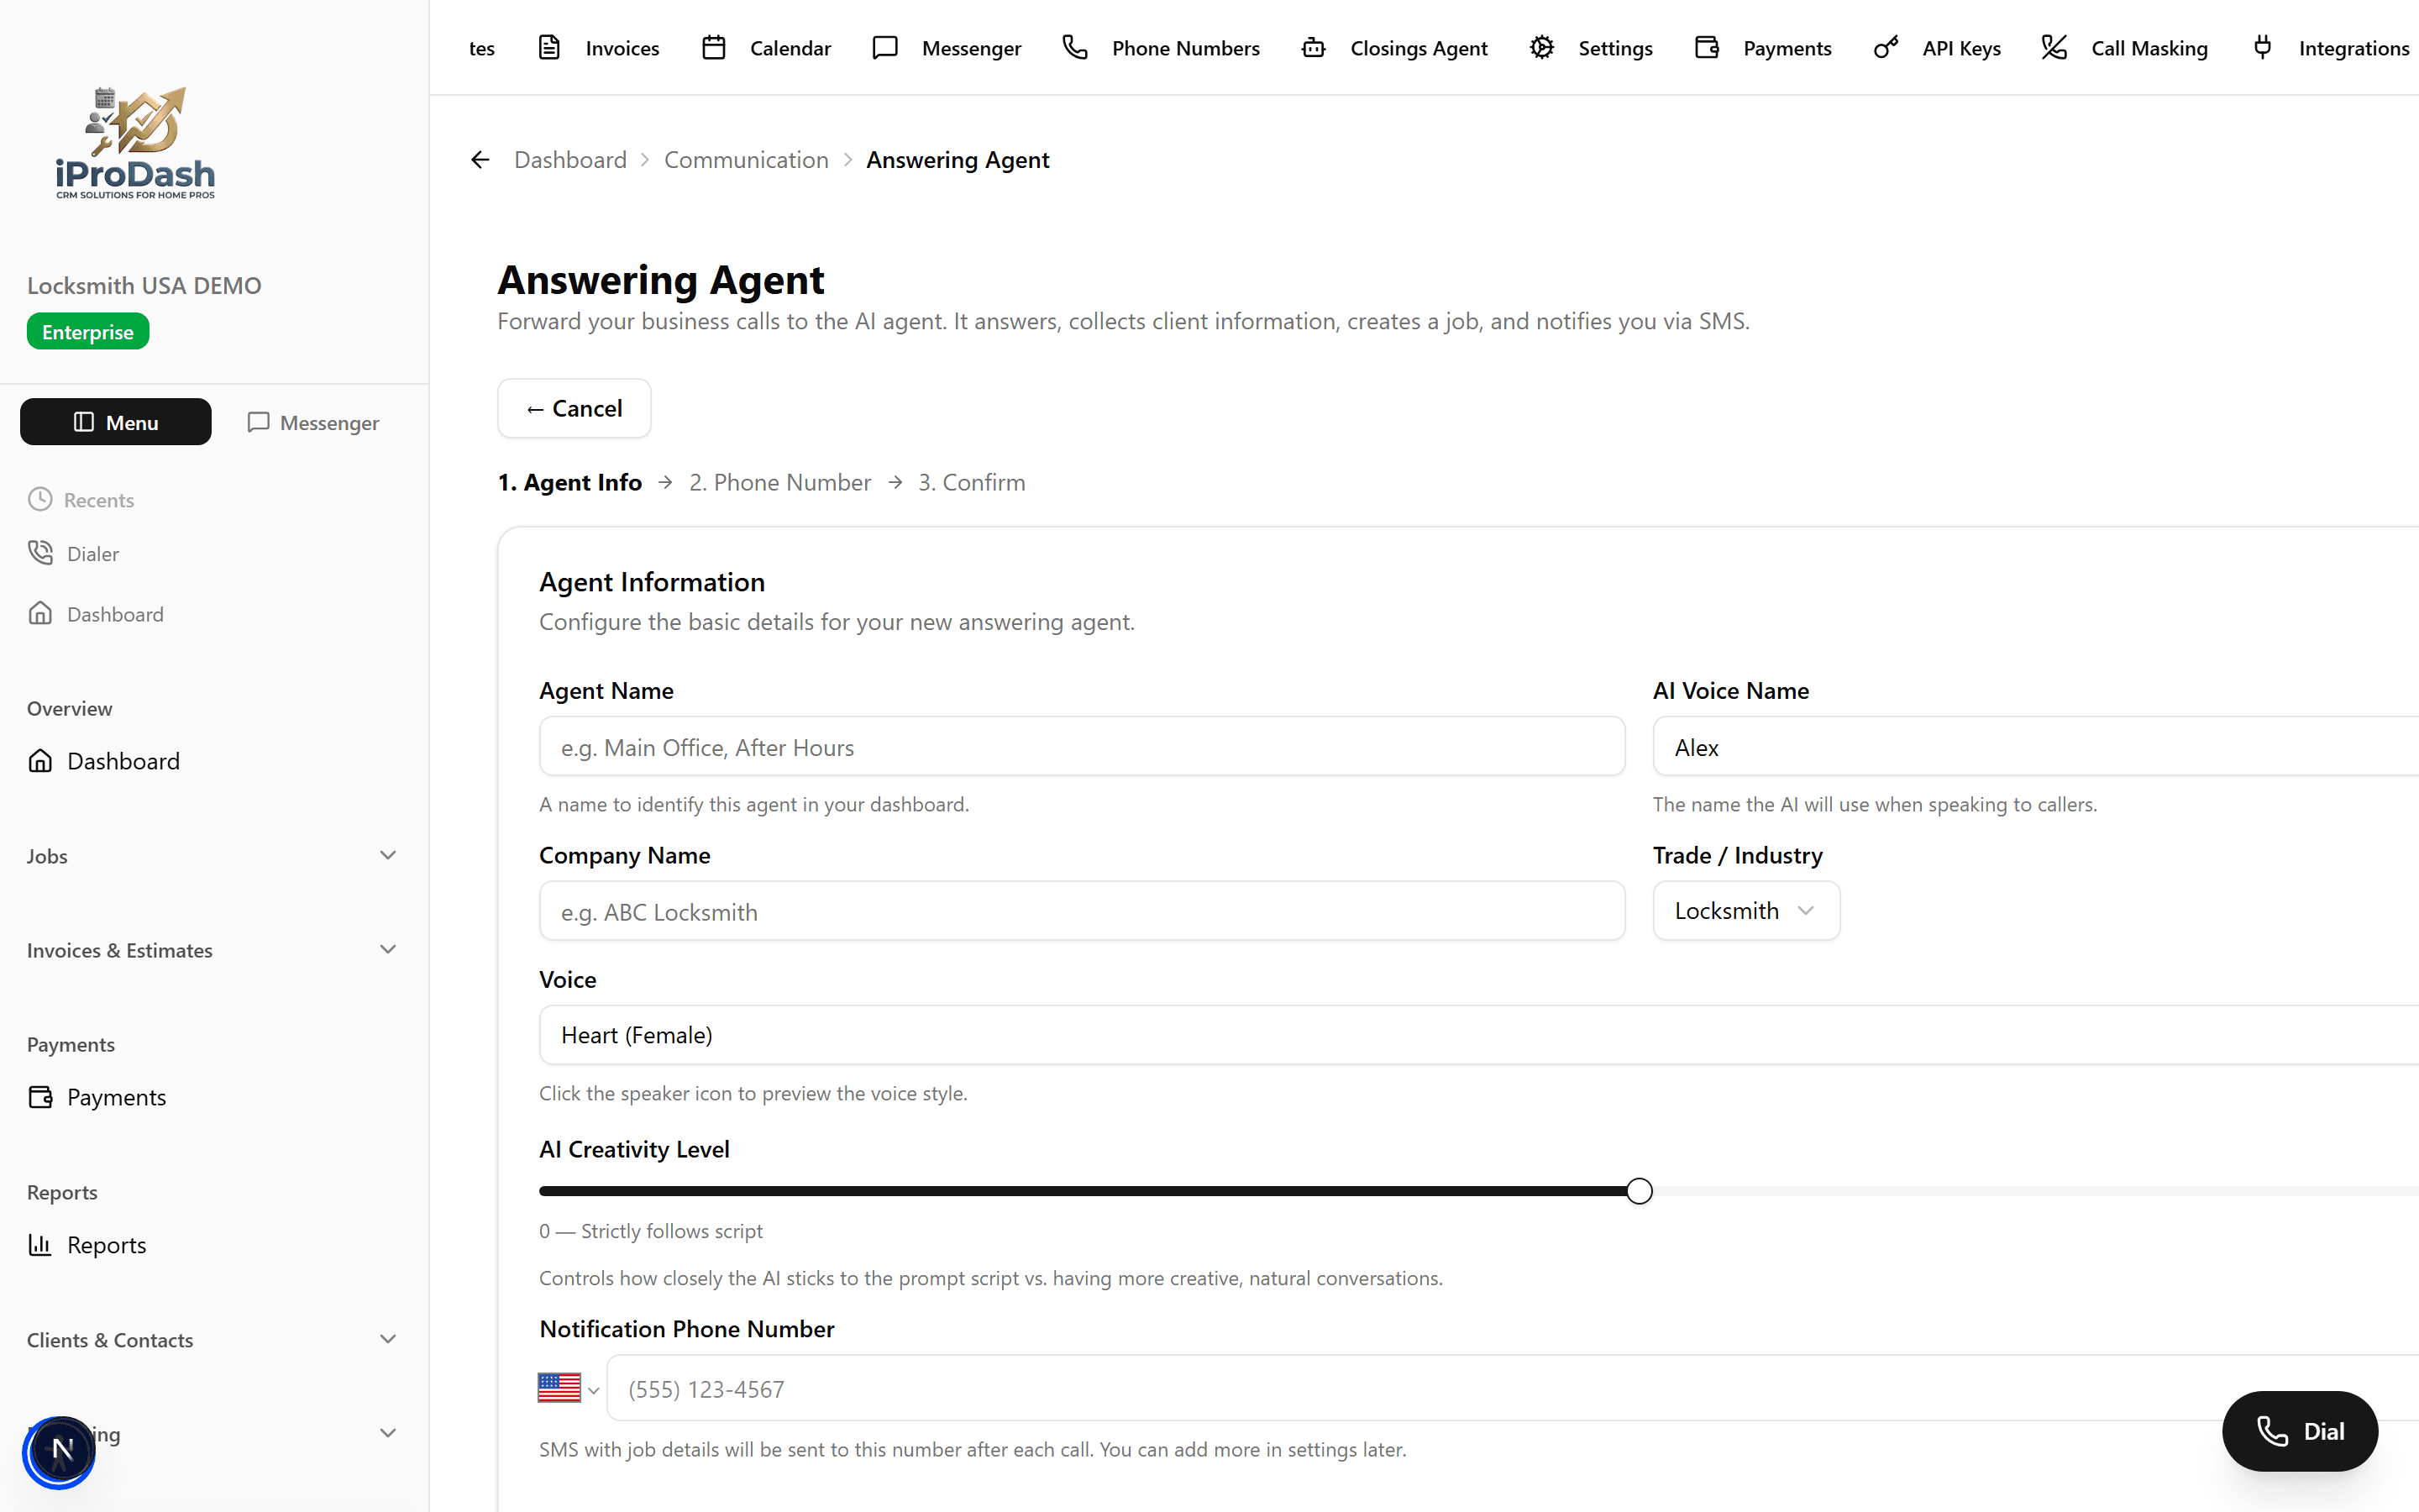
Task: Click the Invoices document icon
Action: pyautogui.click(x=548, y=47)
